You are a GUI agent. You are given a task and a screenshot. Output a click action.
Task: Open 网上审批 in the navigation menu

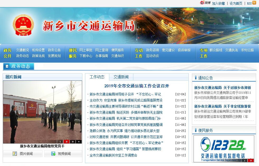(x=86, y=50)
